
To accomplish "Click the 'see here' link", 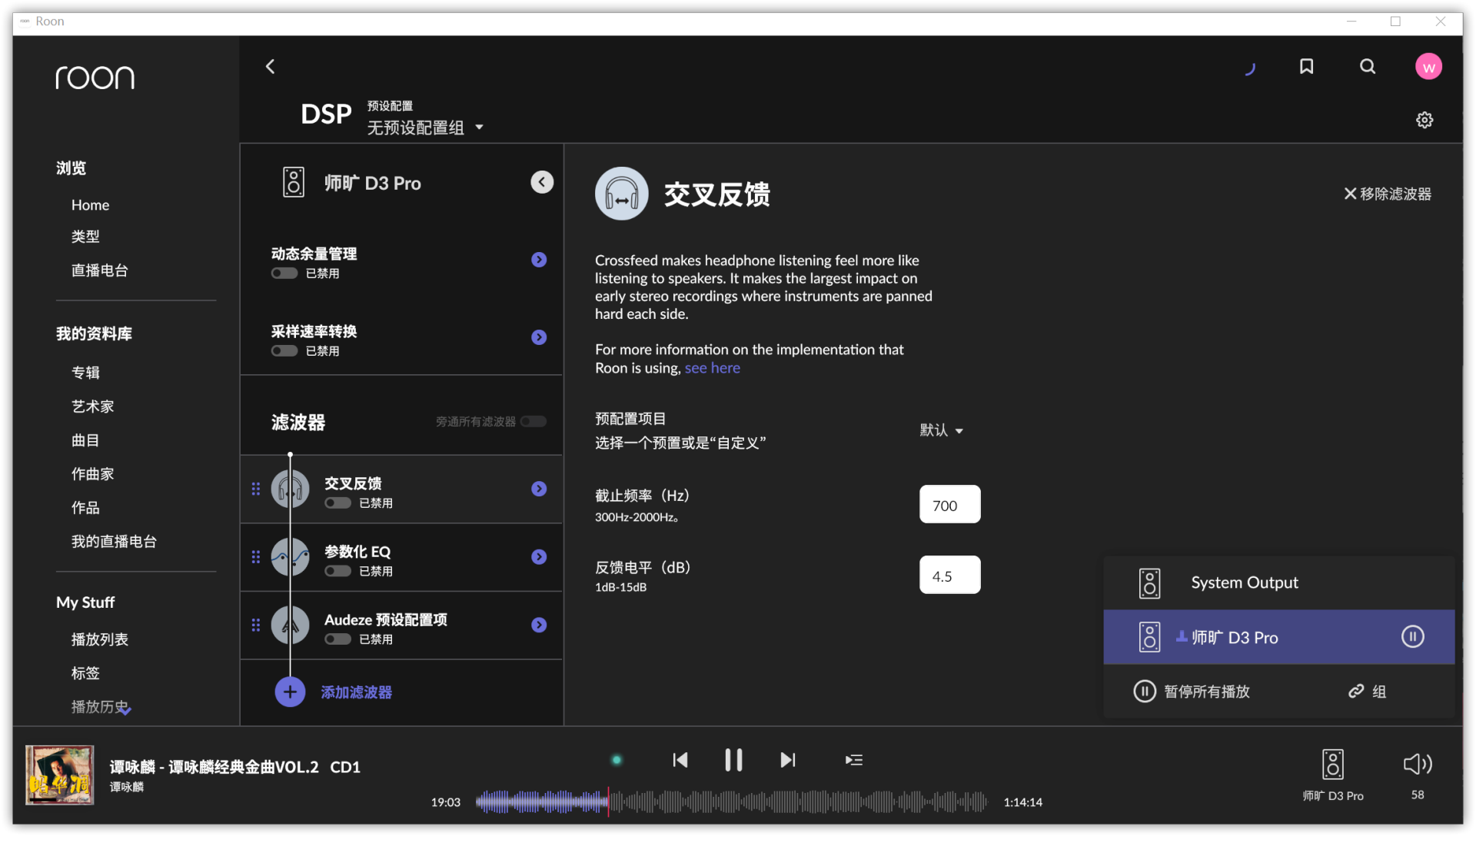I will click(712, 368).
